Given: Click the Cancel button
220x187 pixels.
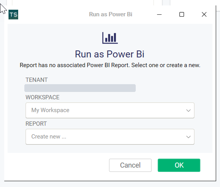Looking at the screenshot, I should point(130,165).
